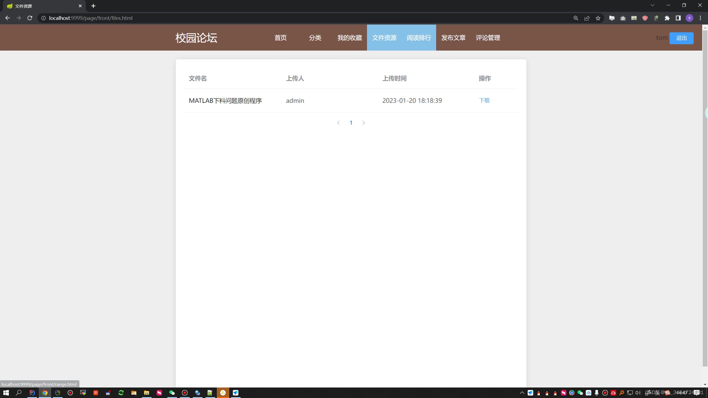The width and height of the screenshot is (708, 398).
Task: Toggle the browser side panel
Action: pos(678,18)
